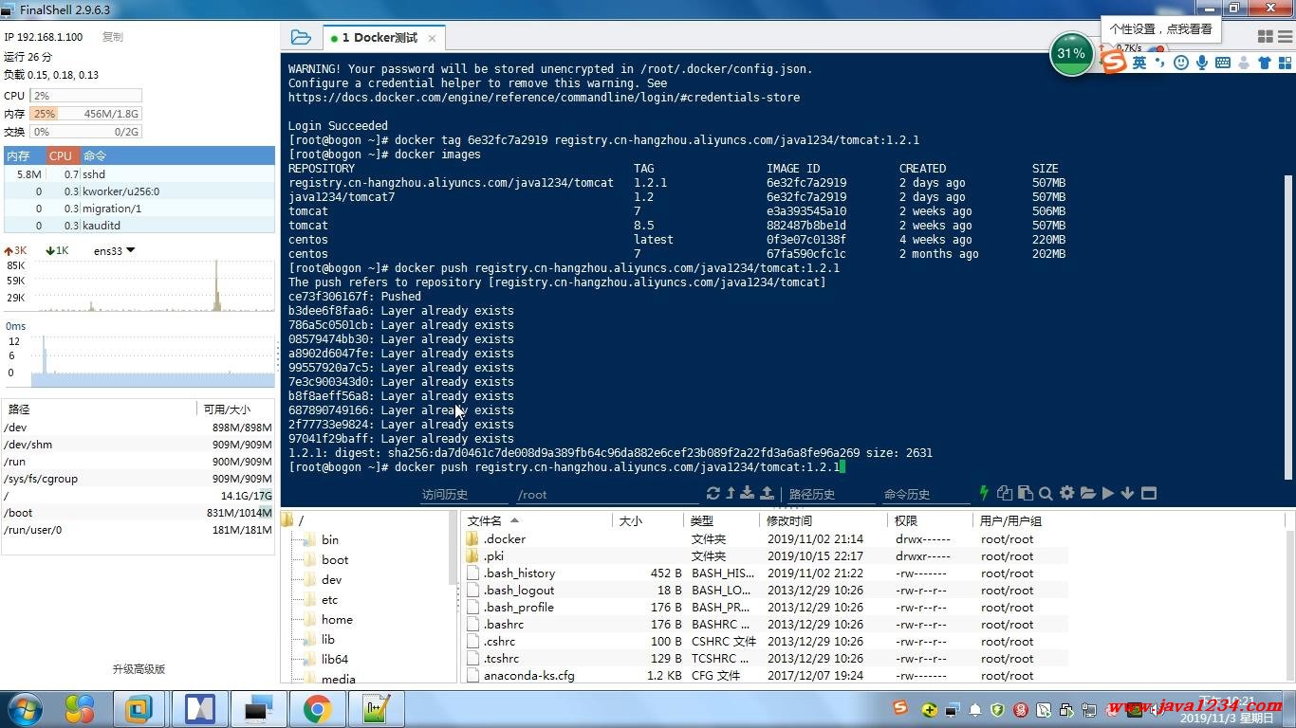Image resolution: width=1296 pixels, height=728 pixels.
Task: Sort processes by CPU column
Action: pyautogui.click(x=62, y=155)
